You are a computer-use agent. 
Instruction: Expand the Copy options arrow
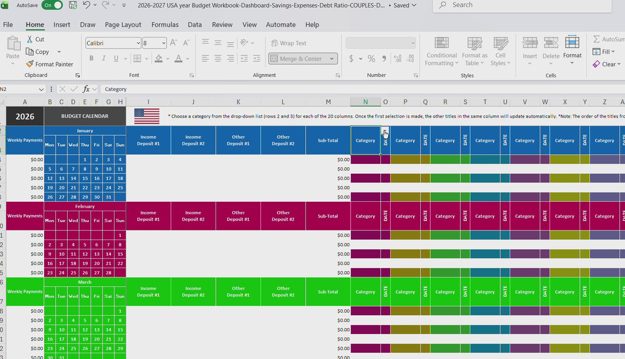pyautogui.click(x=59, y=52)
